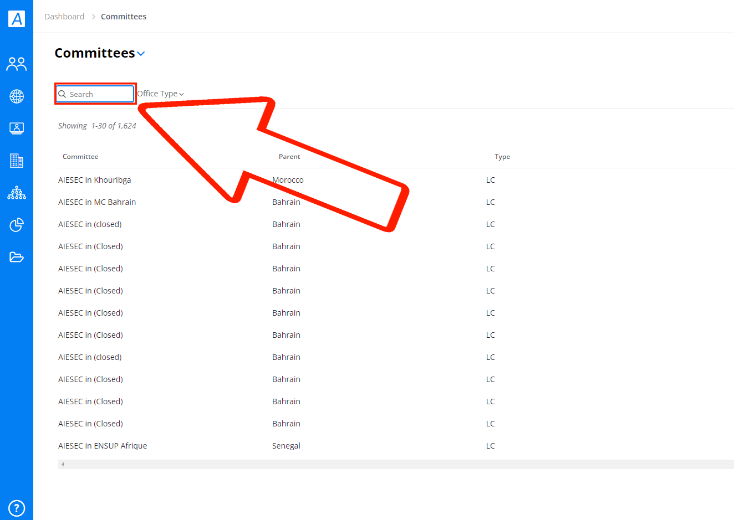The image size is (734, 520).
Task: Open the help question mark icon
Action: 17,508
